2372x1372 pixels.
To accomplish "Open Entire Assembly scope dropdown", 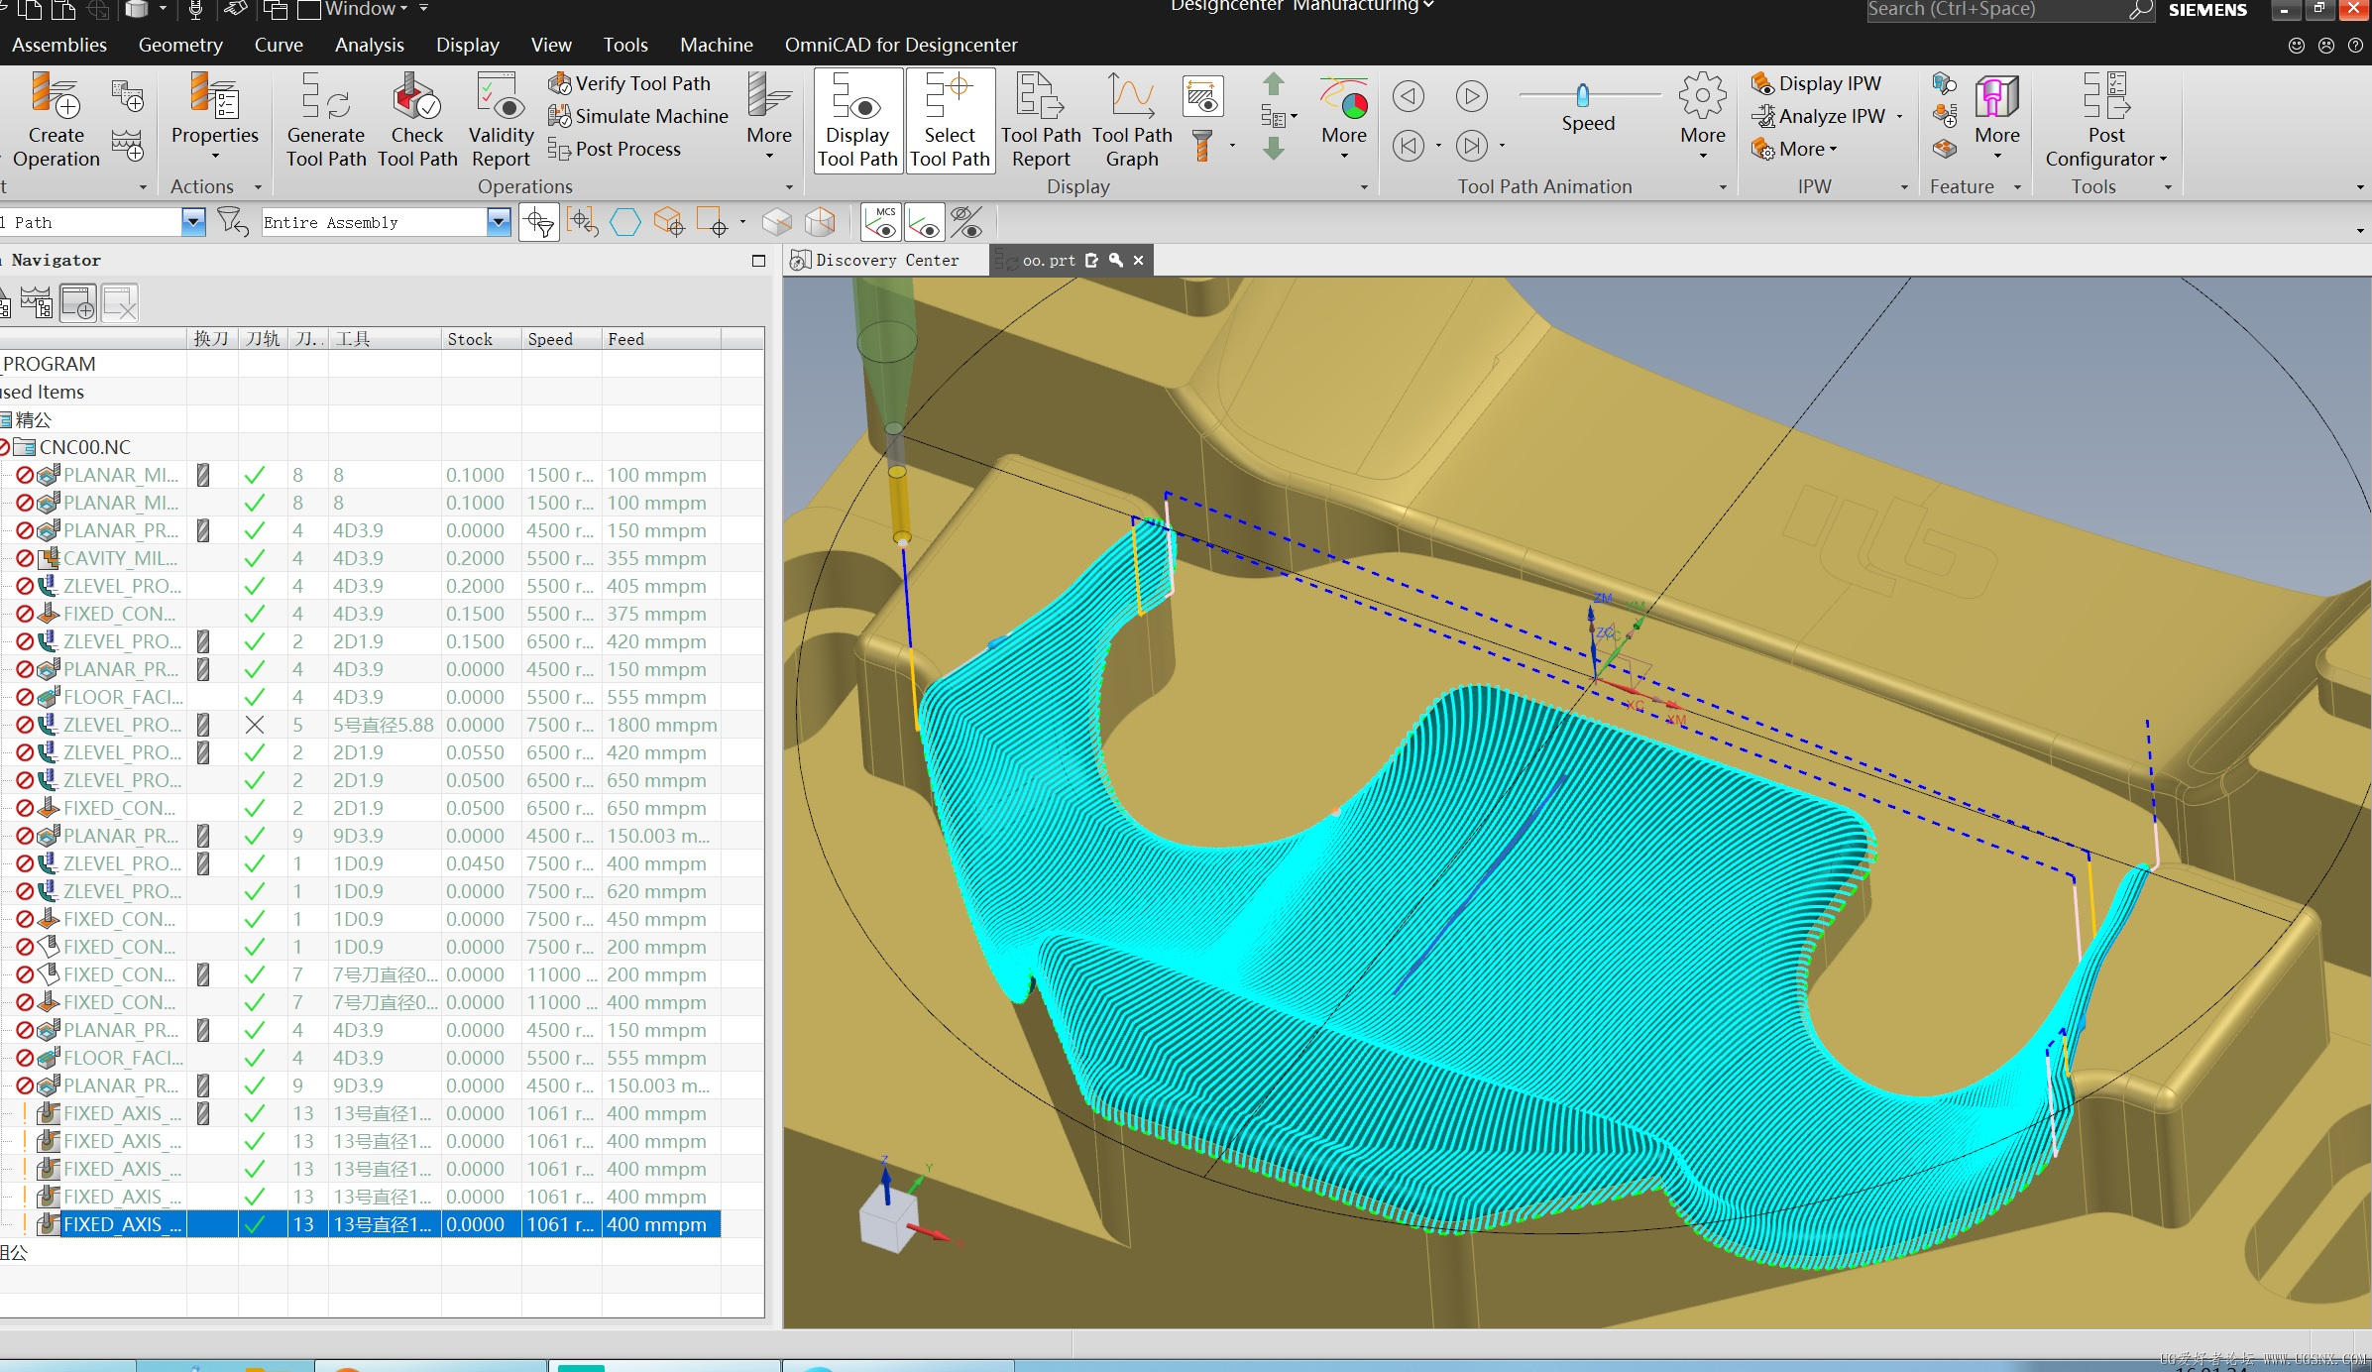I will pos(499,222).
